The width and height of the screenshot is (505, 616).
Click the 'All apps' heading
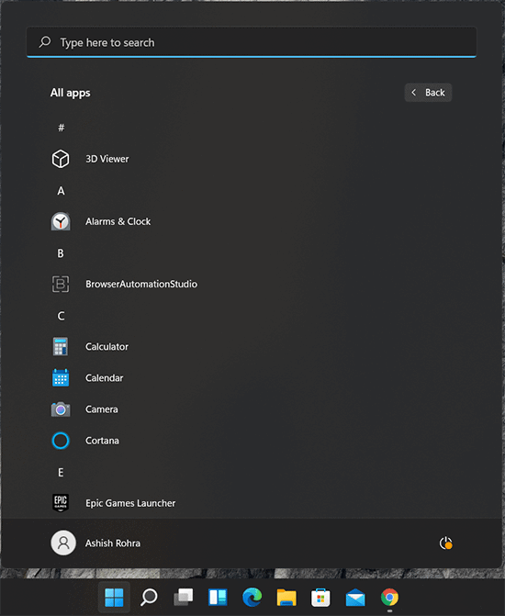point(71,93)
